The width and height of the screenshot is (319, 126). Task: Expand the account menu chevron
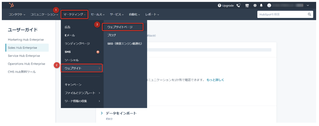(308, 5)
